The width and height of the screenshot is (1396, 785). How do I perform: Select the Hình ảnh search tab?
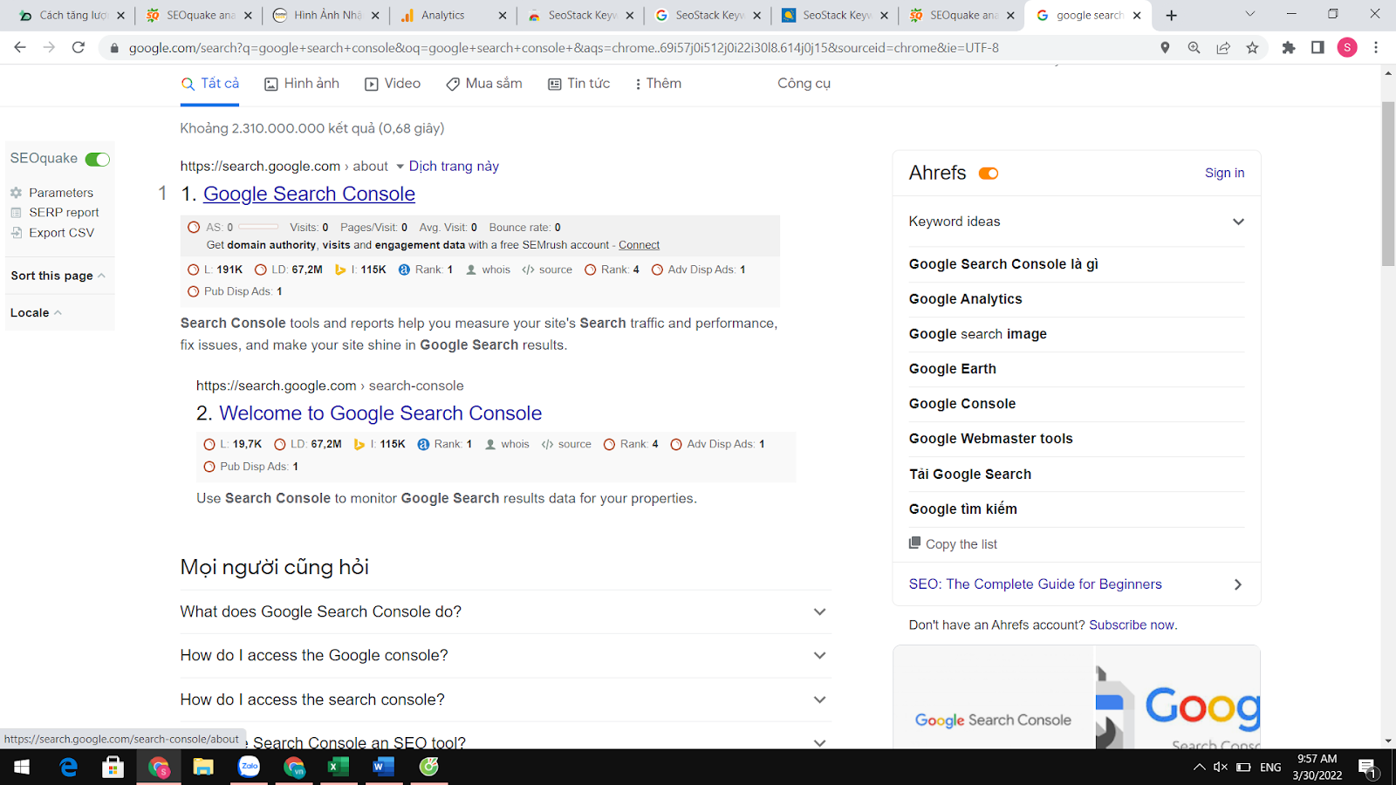coord(302,84)
